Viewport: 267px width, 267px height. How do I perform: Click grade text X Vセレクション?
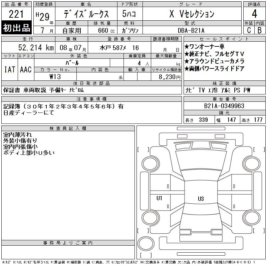(x=192, y=14)
